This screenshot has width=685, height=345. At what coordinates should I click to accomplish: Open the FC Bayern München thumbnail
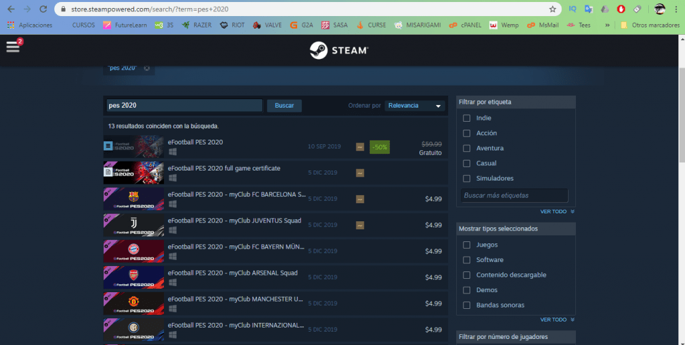134,251
